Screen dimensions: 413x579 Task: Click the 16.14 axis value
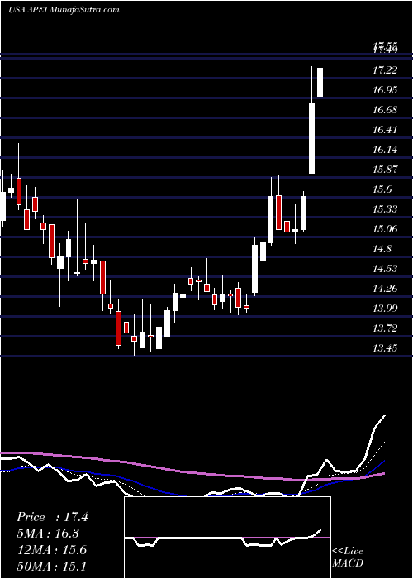385,150
